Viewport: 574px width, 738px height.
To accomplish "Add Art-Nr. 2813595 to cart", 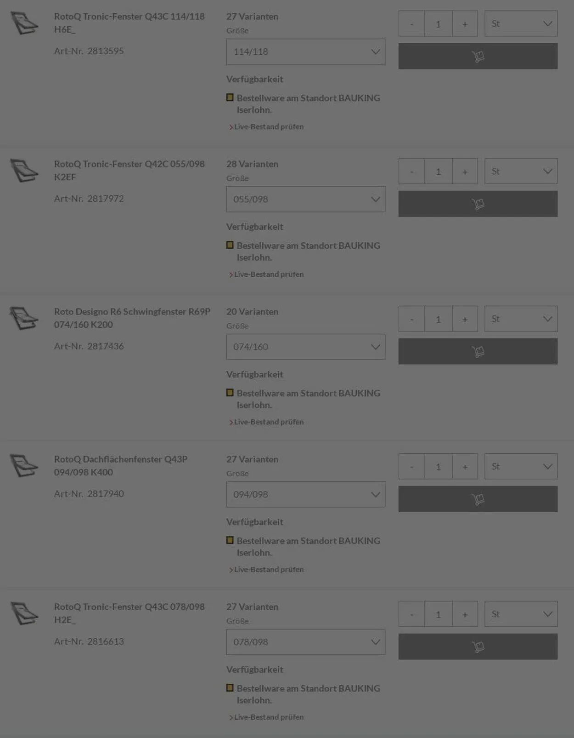I will pos(478,56).
